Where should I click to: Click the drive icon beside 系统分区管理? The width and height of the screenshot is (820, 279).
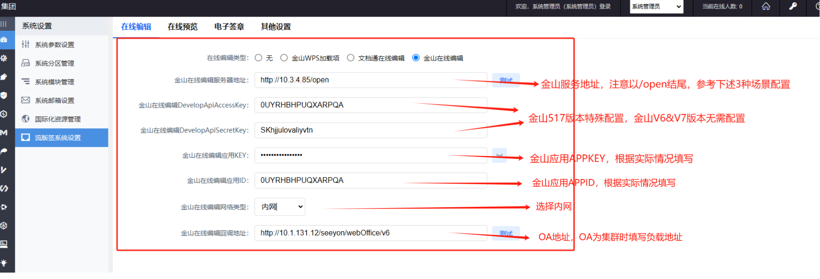point(26,63)
